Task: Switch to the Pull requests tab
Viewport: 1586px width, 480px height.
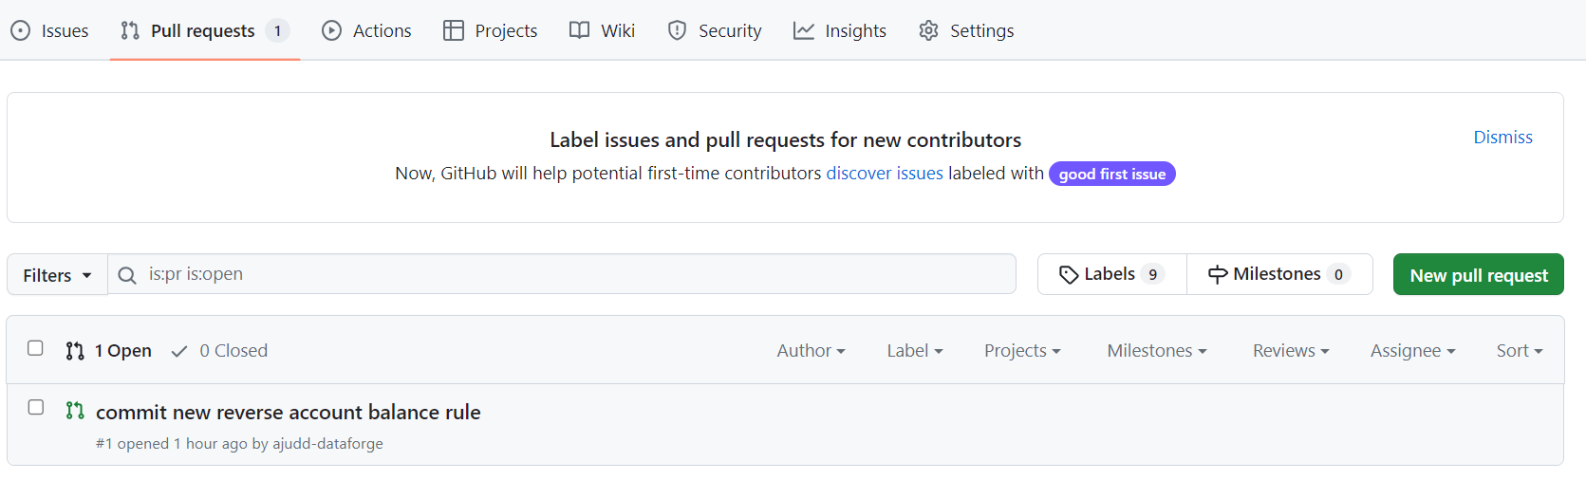Action: coord(205,30)
